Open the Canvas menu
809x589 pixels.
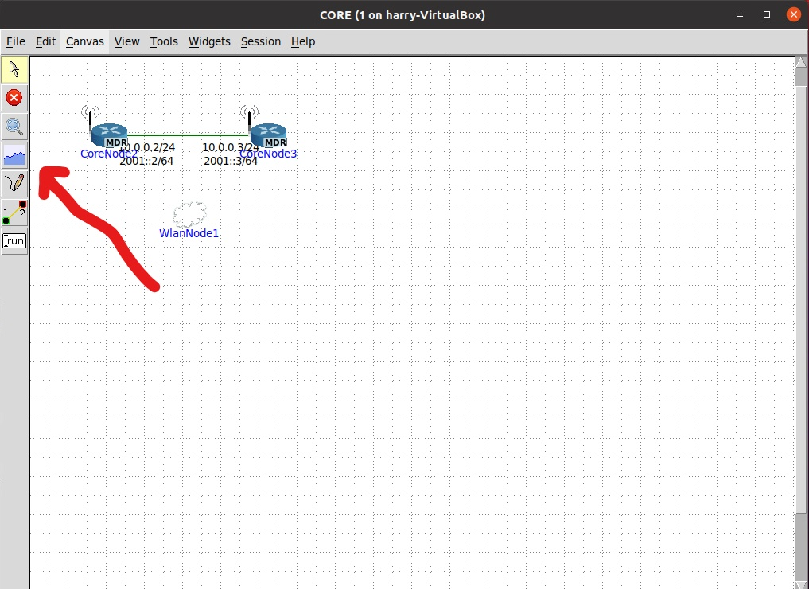(84, 41)
